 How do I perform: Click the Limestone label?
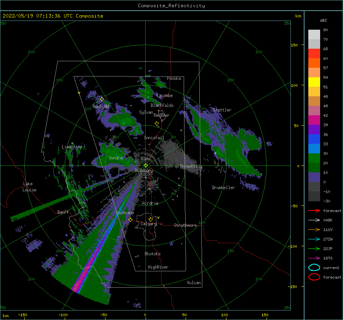[x=72, y=147]
